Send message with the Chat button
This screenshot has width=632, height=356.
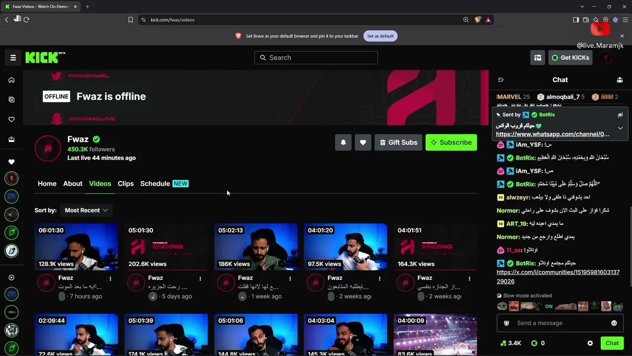coord(612,343)
